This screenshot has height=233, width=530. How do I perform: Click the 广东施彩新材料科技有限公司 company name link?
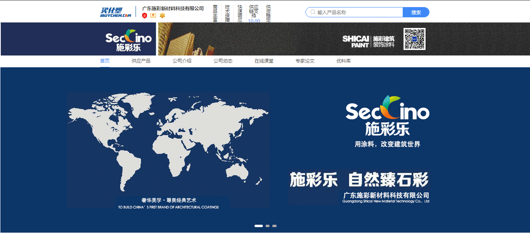pyautogui.click(x=173, y=8)
